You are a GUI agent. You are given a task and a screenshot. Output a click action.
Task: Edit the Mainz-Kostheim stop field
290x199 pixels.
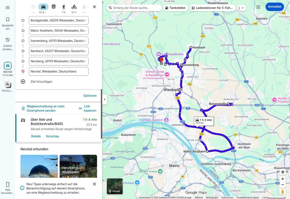pyautogui.click(x=59, y=31)
